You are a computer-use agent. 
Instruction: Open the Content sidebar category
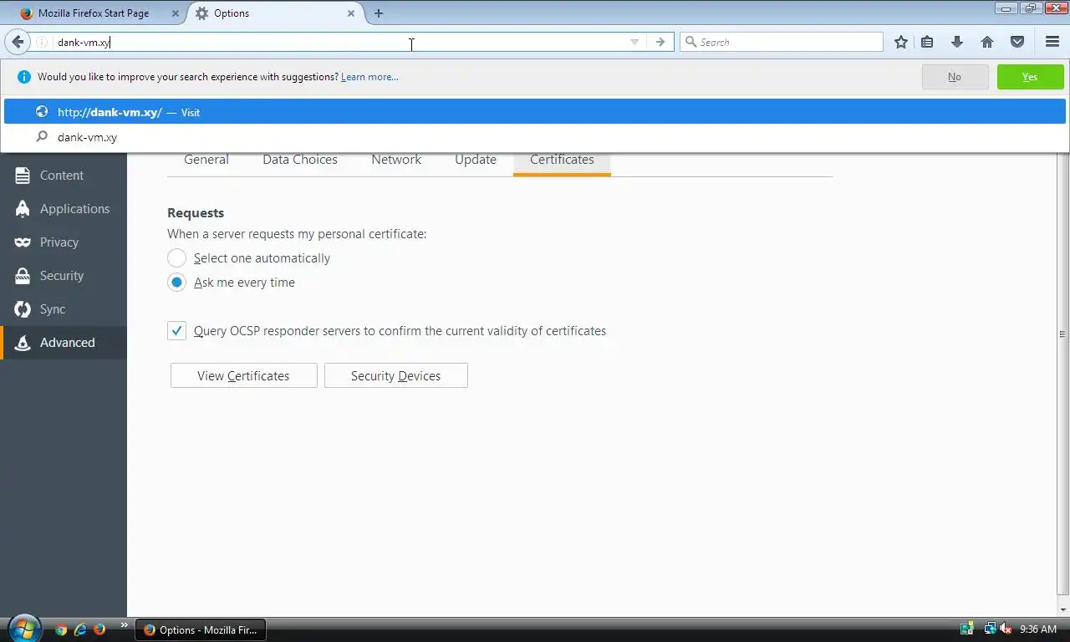[x=64, y=176]
